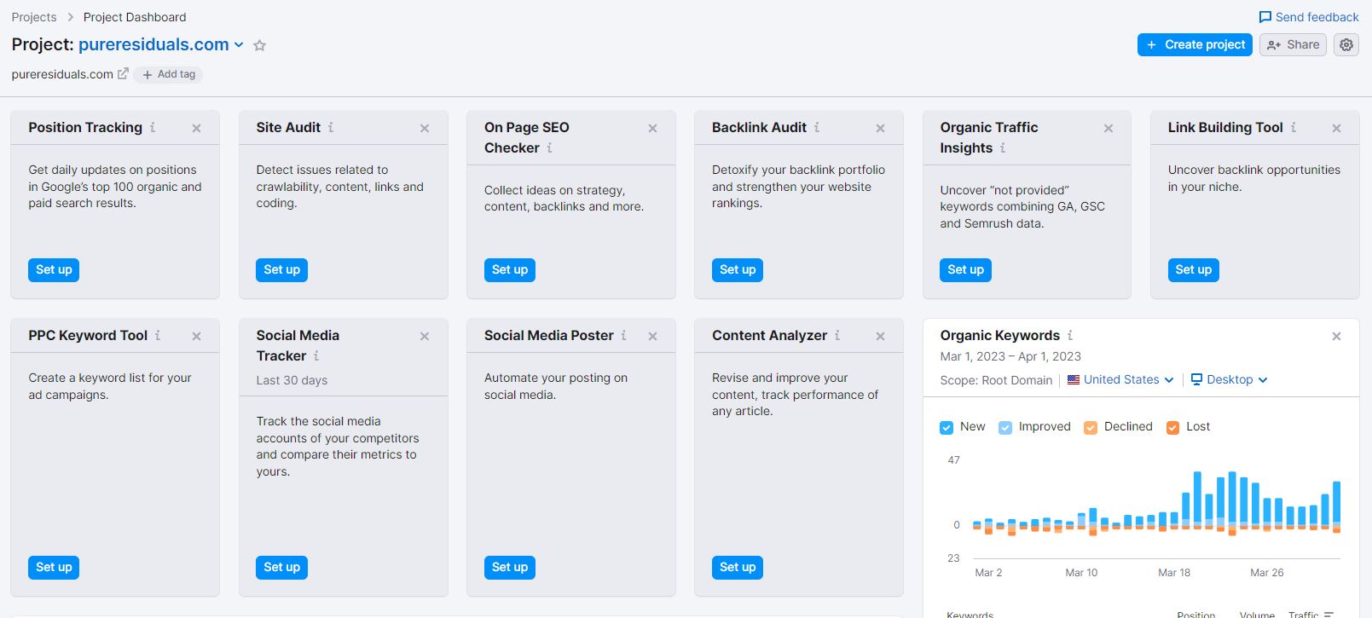Remove the PPC Keyword Tool widget
This screenshot has width=1372, height=618.
(197, 337)
